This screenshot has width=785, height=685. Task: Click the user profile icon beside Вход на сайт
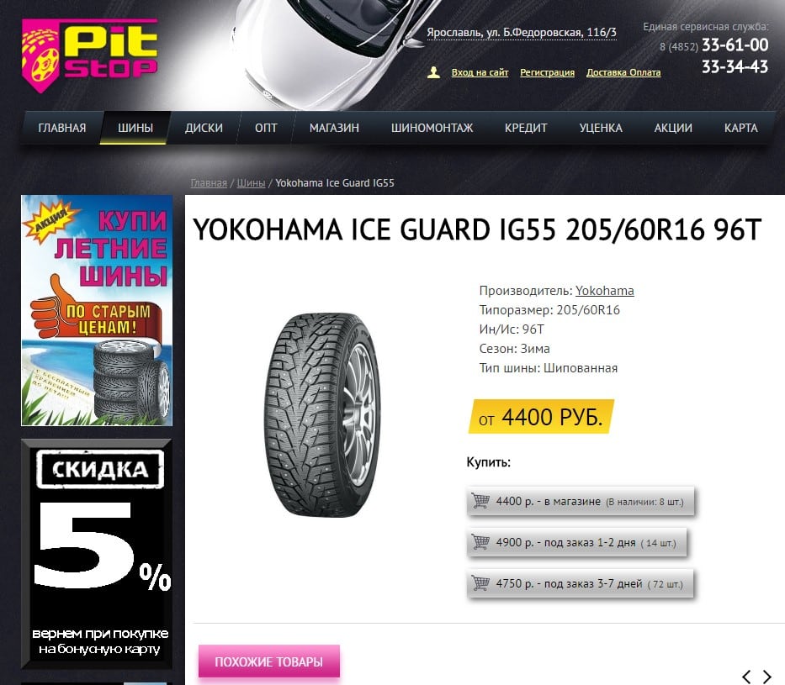click(x=433, y=72)
